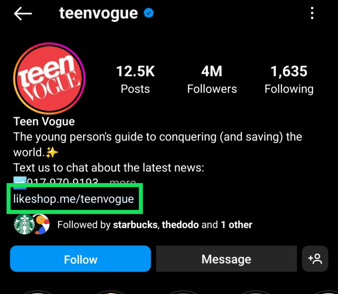The width and height of the screenshot is (338, 294).
Task: Tap the starbucks name in Followed by
Action: 135,225
